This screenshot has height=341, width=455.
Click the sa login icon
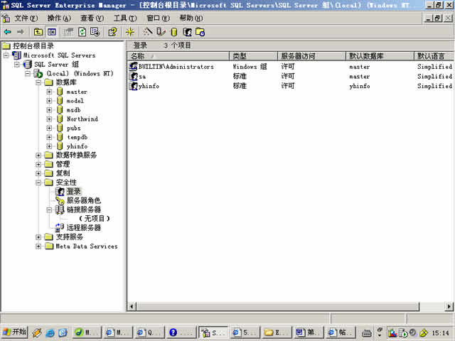click(x=133, y=76)
